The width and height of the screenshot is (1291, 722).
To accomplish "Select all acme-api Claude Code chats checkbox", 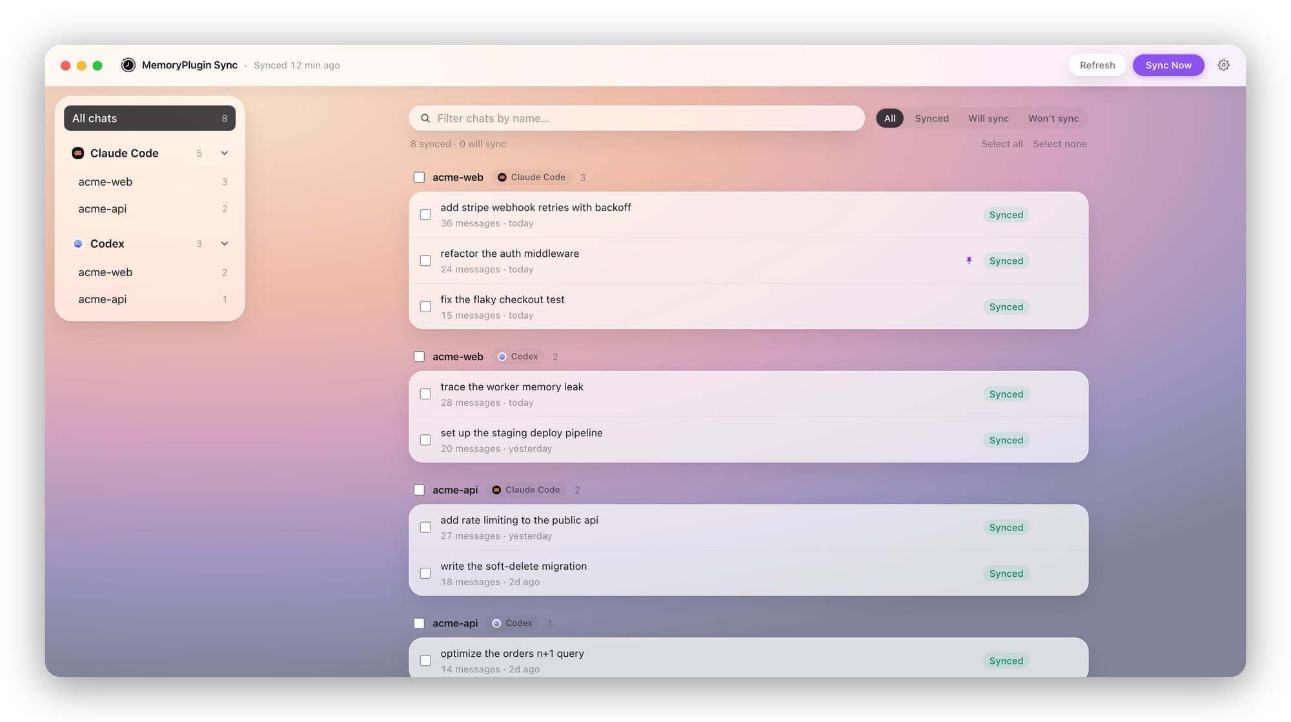I will pos(419,490).
